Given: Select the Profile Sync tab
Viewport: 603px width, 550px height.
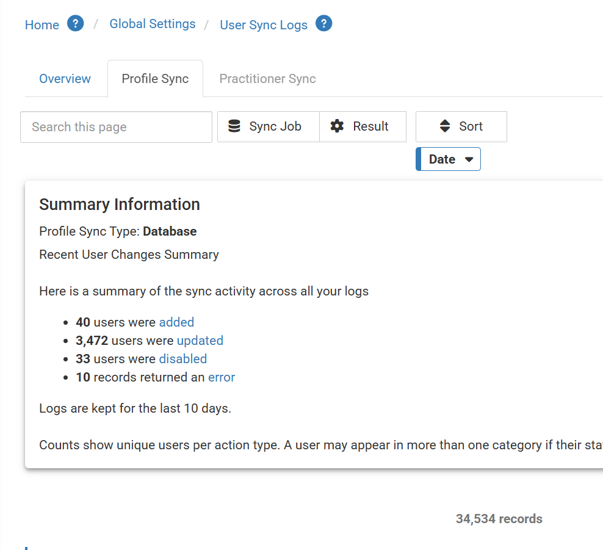Looking at the screenshot, I should click(x=156, y=79).
